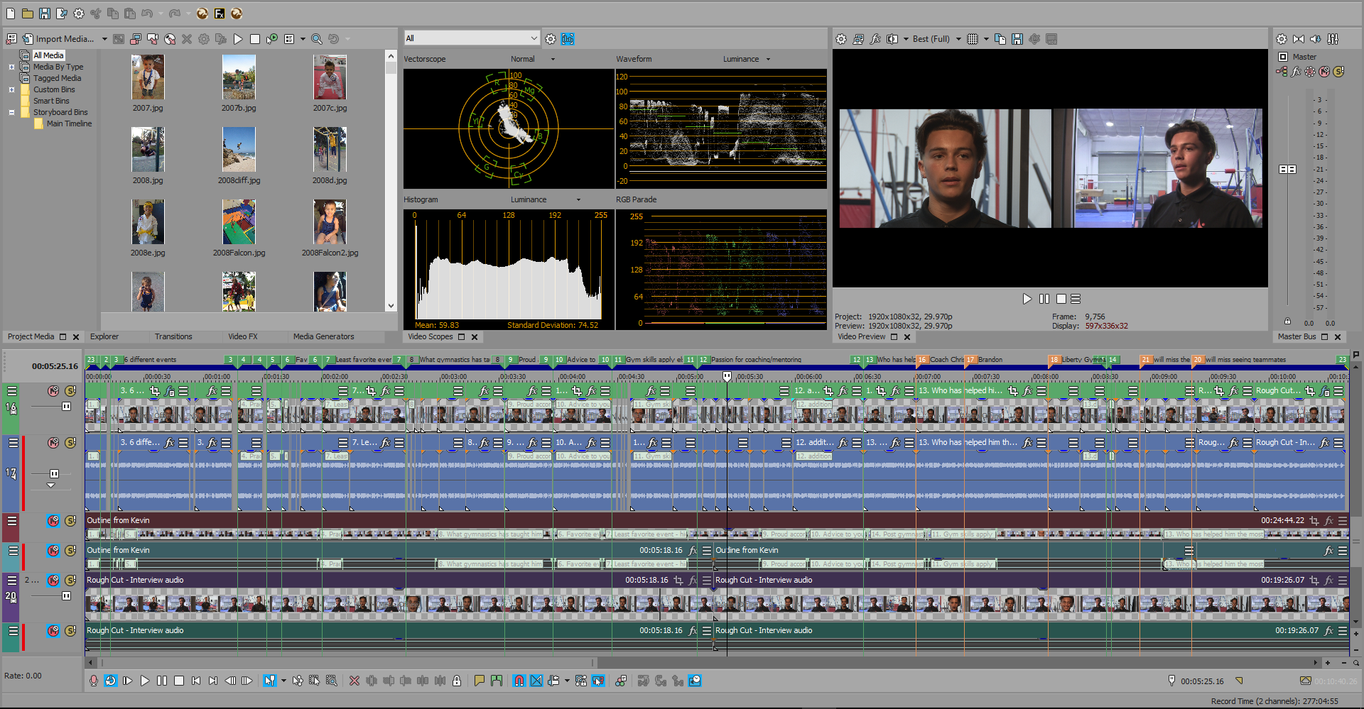
Task: Switch to the Transitions tab
Action: pyautogui.click(x=173, y=336)
